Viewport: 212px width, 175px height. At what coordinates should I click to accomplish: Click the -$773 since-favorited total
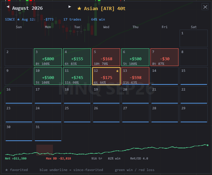coord(49,19)
